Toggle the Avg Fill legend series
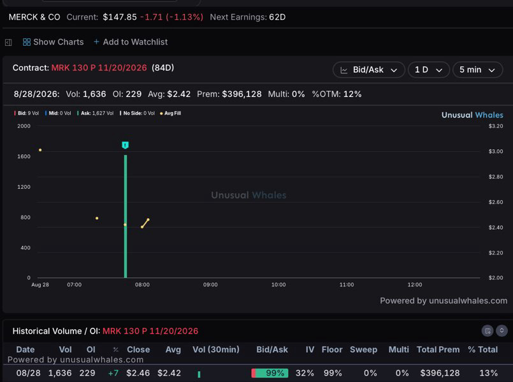 click(x=170, y=114)
